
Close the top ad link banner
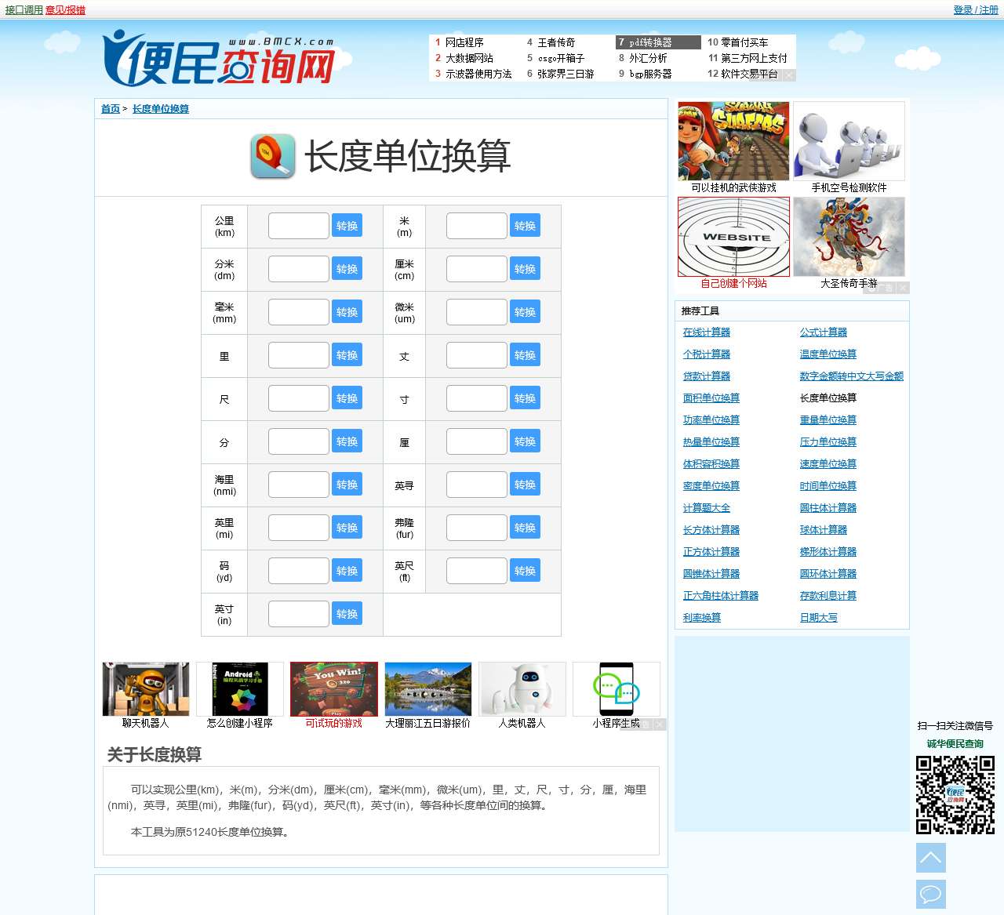tap(789, 75)
